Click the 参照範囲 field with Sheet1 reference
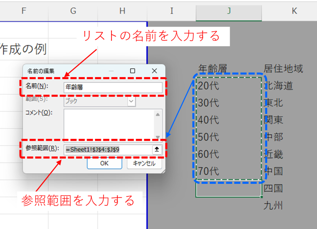The width and height of the screenshot is (317, 229). (108, 149)
